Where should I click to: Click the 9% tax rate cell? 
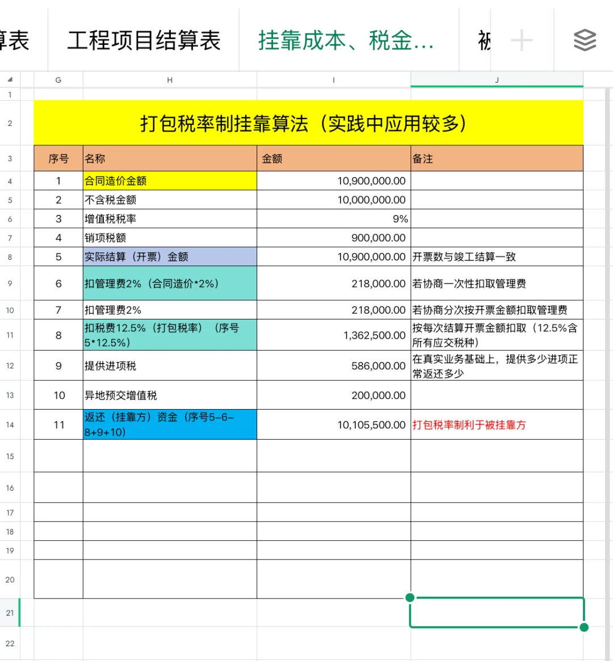[334, 219]
